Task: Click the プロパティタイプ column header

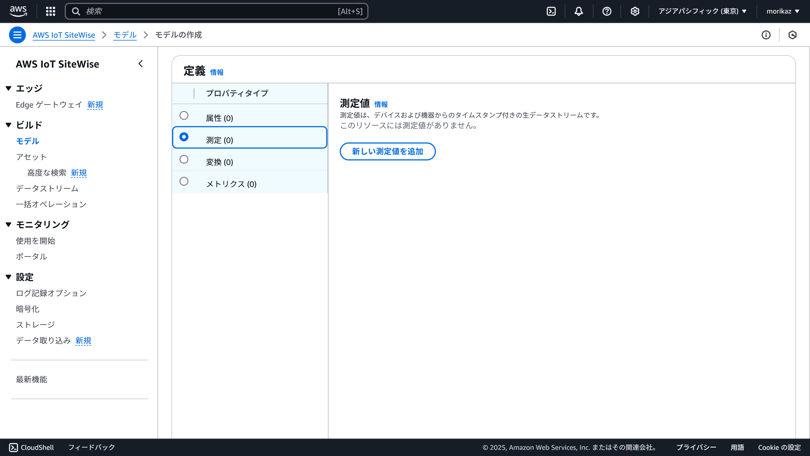Action: click(237, 93)
